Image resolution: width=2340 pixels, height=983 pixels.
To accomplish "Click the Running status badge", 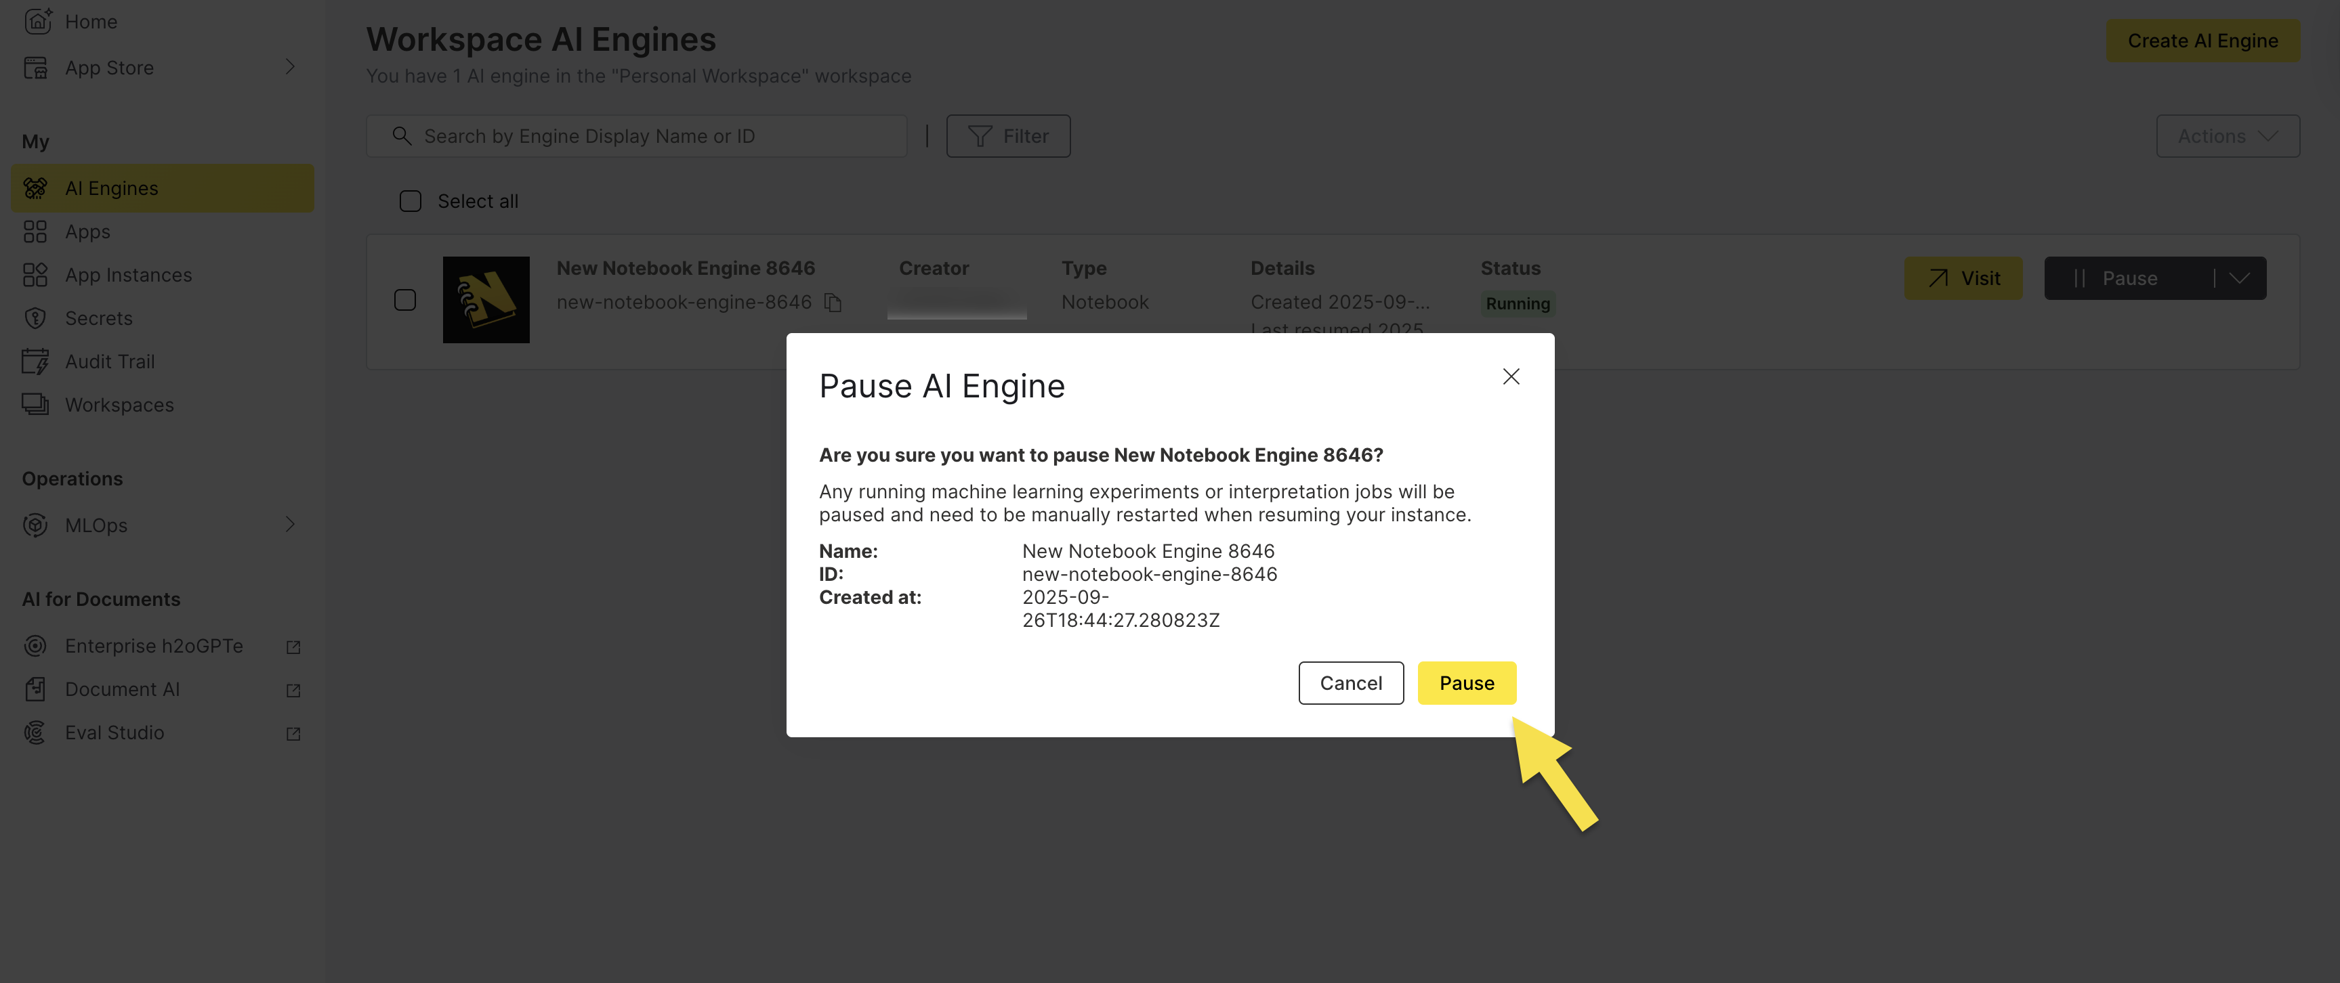I will click(x=1517, y=303).
